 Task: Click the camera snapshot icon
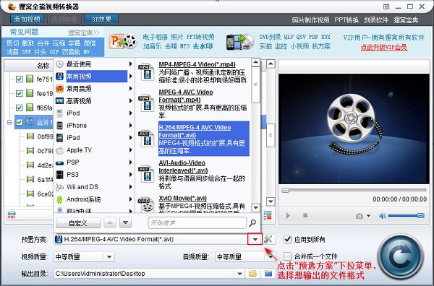click(359, 216)
